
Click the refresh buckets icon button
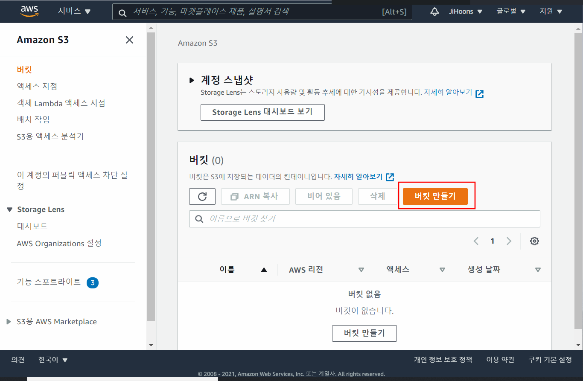pos(202,196)
